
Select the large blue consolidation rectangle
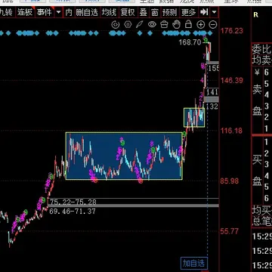coord(124,156)
